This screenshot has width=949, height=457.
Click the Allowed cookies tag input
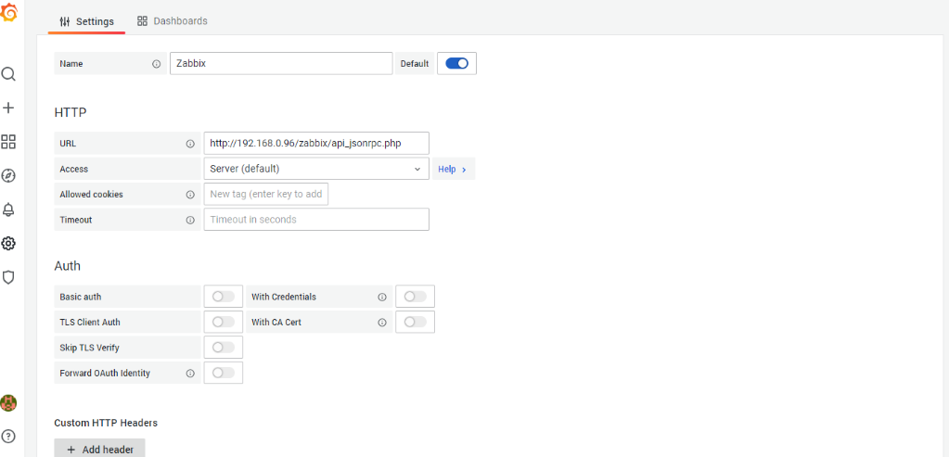266,194
